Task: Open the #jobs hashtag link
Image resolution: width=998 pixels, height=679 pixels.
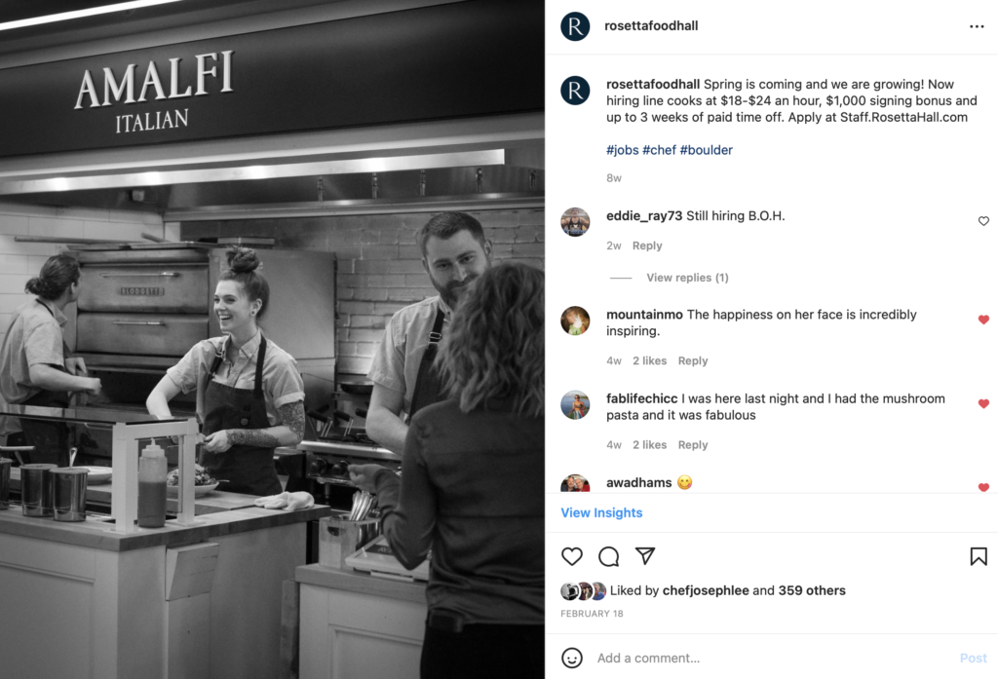Action: [x=622, y=150]
